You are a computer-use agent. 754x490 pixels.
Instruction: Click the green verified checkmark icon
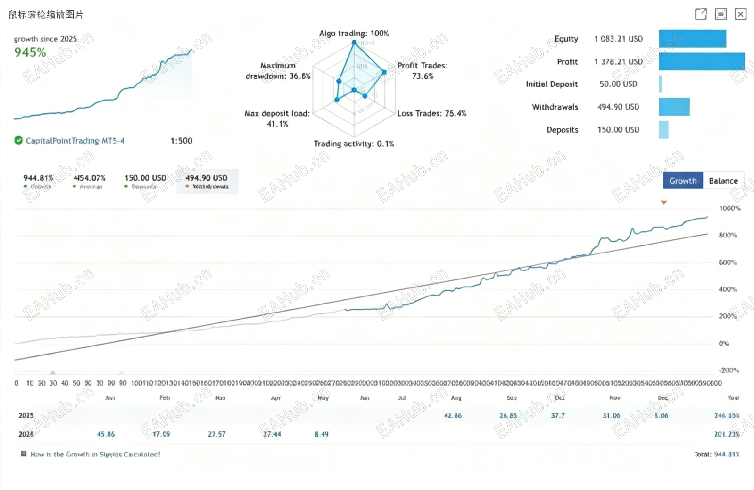18,140
